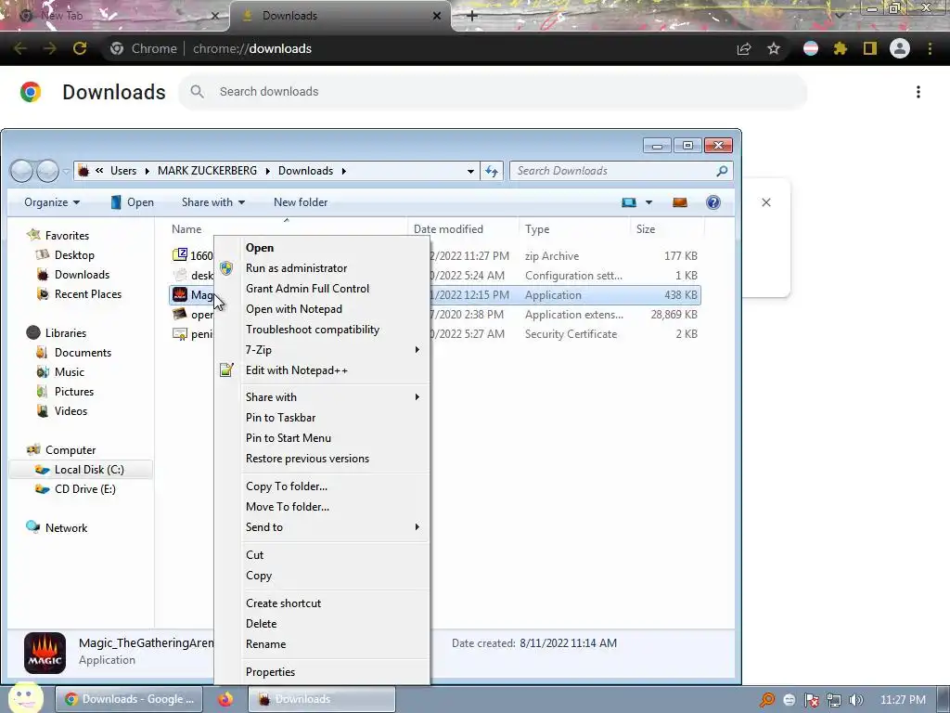Expand view options dropdown arrow
The height and width of the screenshot is (713, 950).
(x=648, y=202)
